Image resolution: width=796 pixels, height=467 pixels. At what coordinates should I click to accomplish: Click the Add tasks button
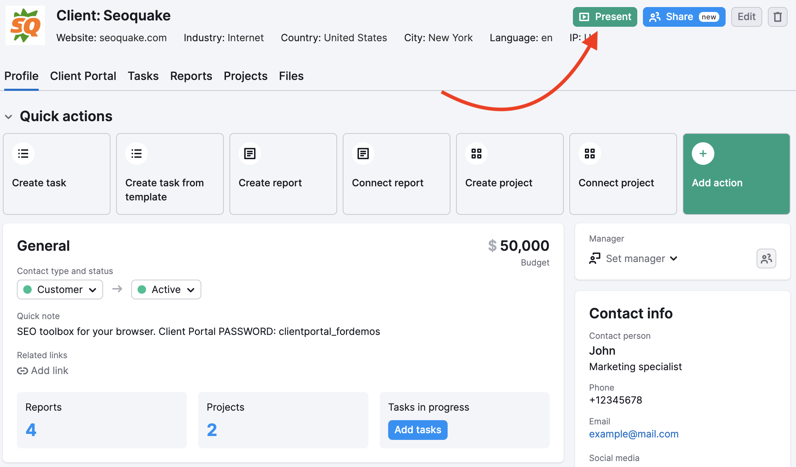tap(418, 430)
